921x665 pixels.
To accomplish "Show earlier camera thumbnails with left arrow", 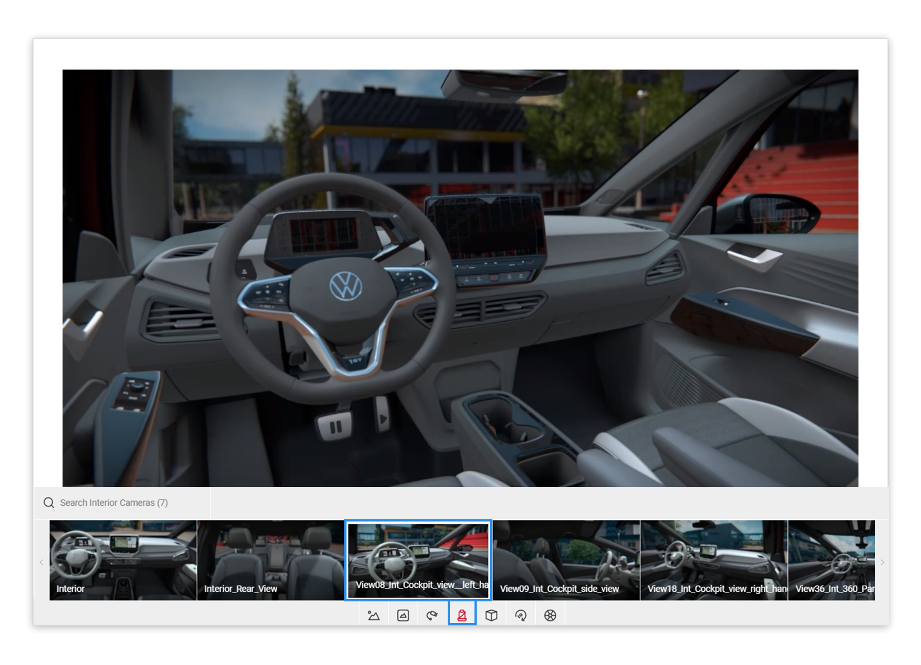I will pos(41,562).
